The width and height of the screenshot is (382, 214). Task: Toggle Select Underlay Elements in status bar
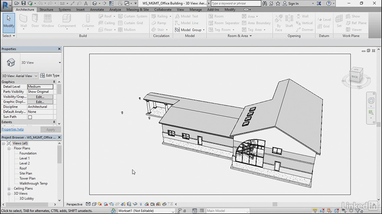[x=322, y=211]
